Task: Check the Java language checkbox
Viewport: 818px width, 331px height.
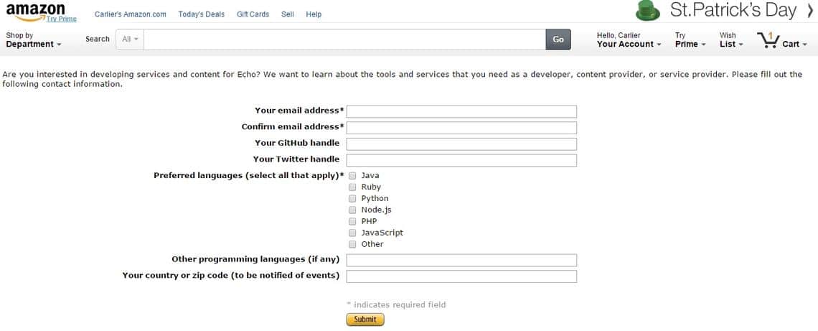Action: (352, 176)
